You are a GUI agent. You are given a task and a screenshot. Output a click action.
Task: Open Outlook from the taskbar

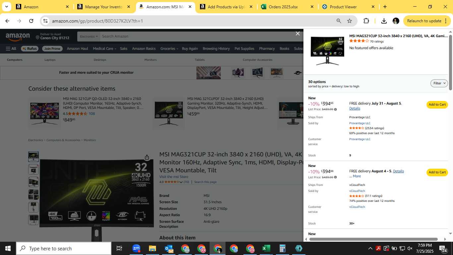pyautogui.click(x=169, y=248)
